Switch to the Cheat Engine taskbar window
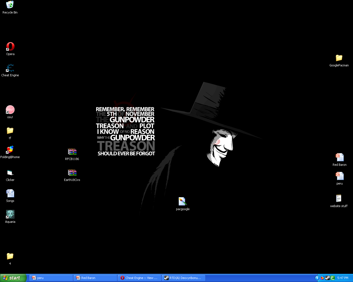This screenshot has width=353, height=282. pos(139,278)
